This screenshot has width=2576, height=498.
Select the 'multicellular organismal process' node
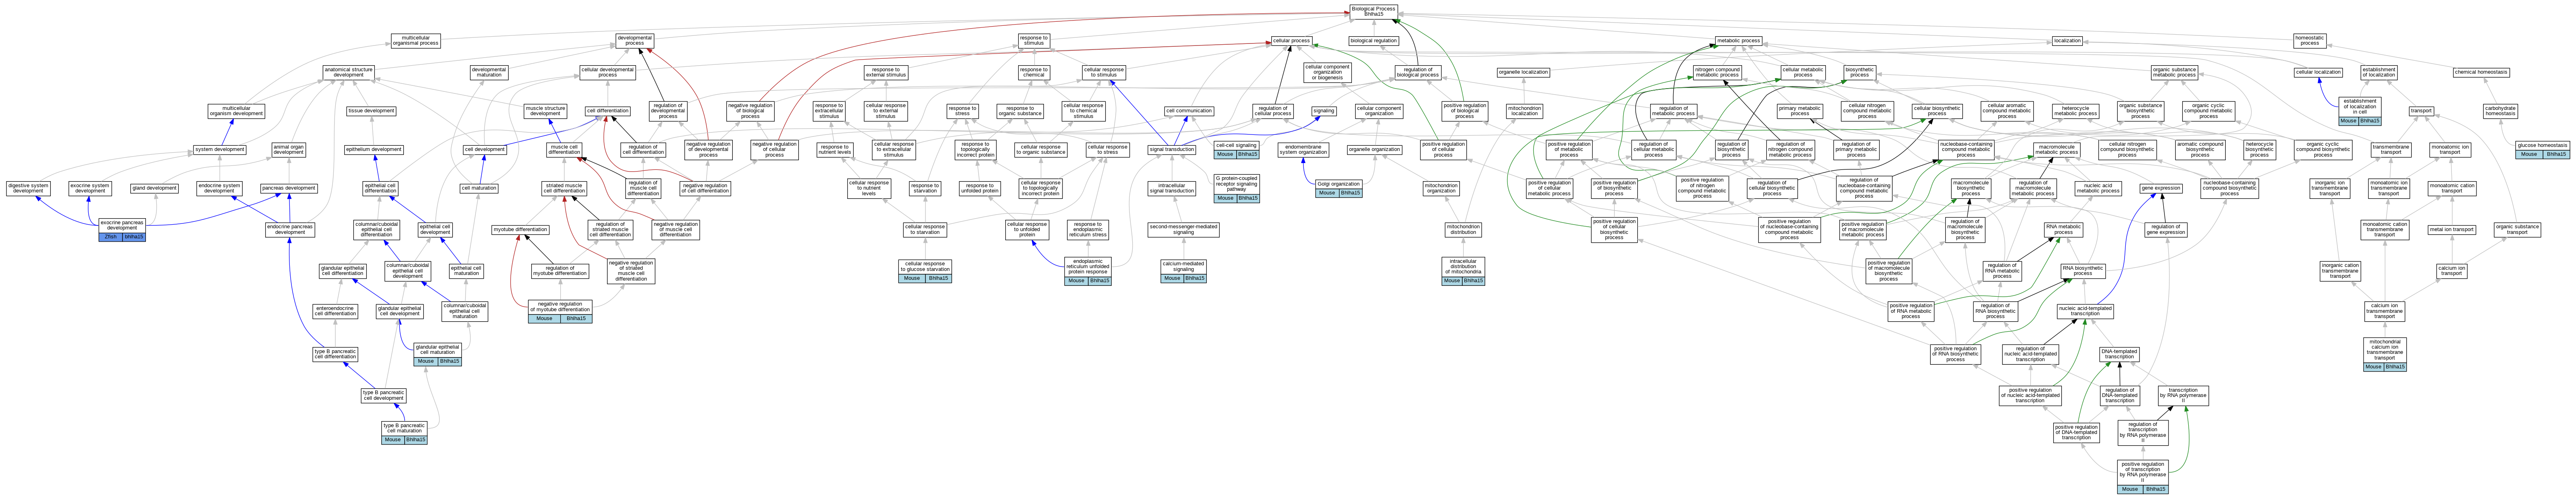click(x=415, y=41)
